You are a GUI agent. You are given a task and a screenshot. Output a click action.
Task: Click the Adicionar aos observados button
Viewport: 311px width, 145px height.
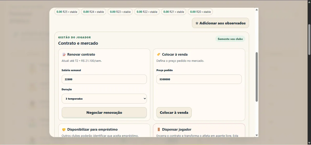220,23
